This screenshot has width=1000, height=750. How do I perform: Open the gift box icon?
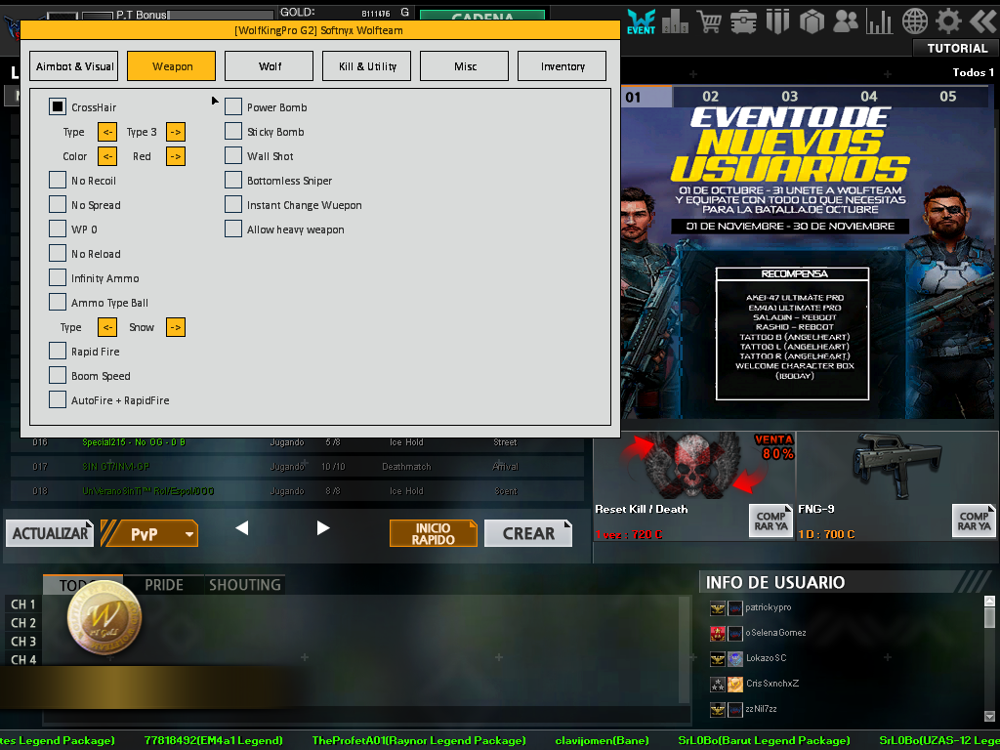pos(812,21)
